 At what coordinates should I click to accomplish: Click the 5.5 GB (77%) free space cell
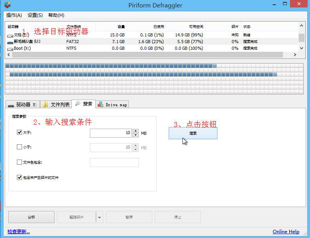190,42
